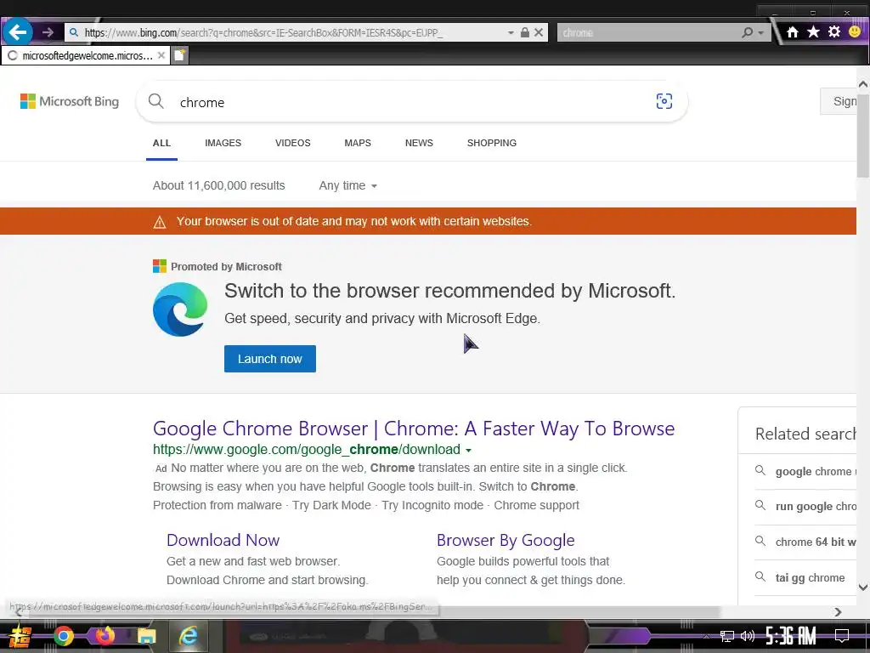Stop loading with the address bar X

(x=538, y=33)
